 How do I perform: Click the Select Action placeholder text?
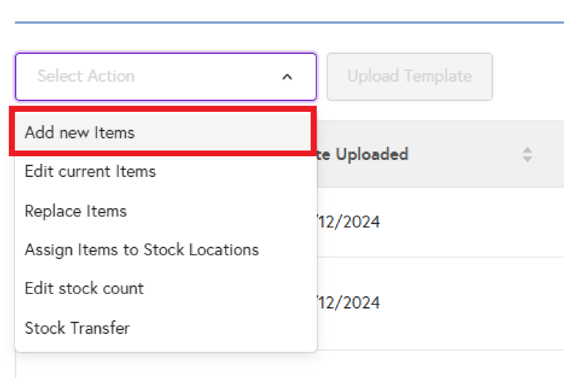coord(86,76)
